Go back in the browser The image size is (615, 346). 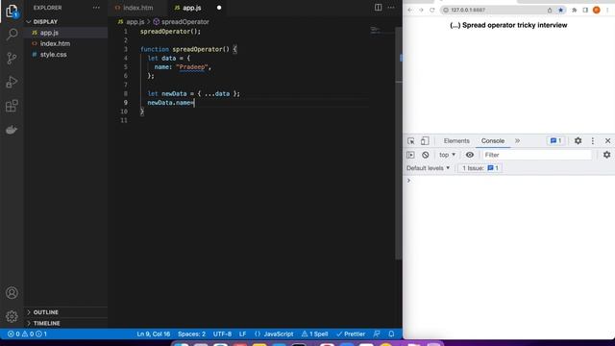410,10
